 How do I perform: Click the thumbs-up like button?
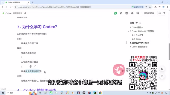pos(162,69)
